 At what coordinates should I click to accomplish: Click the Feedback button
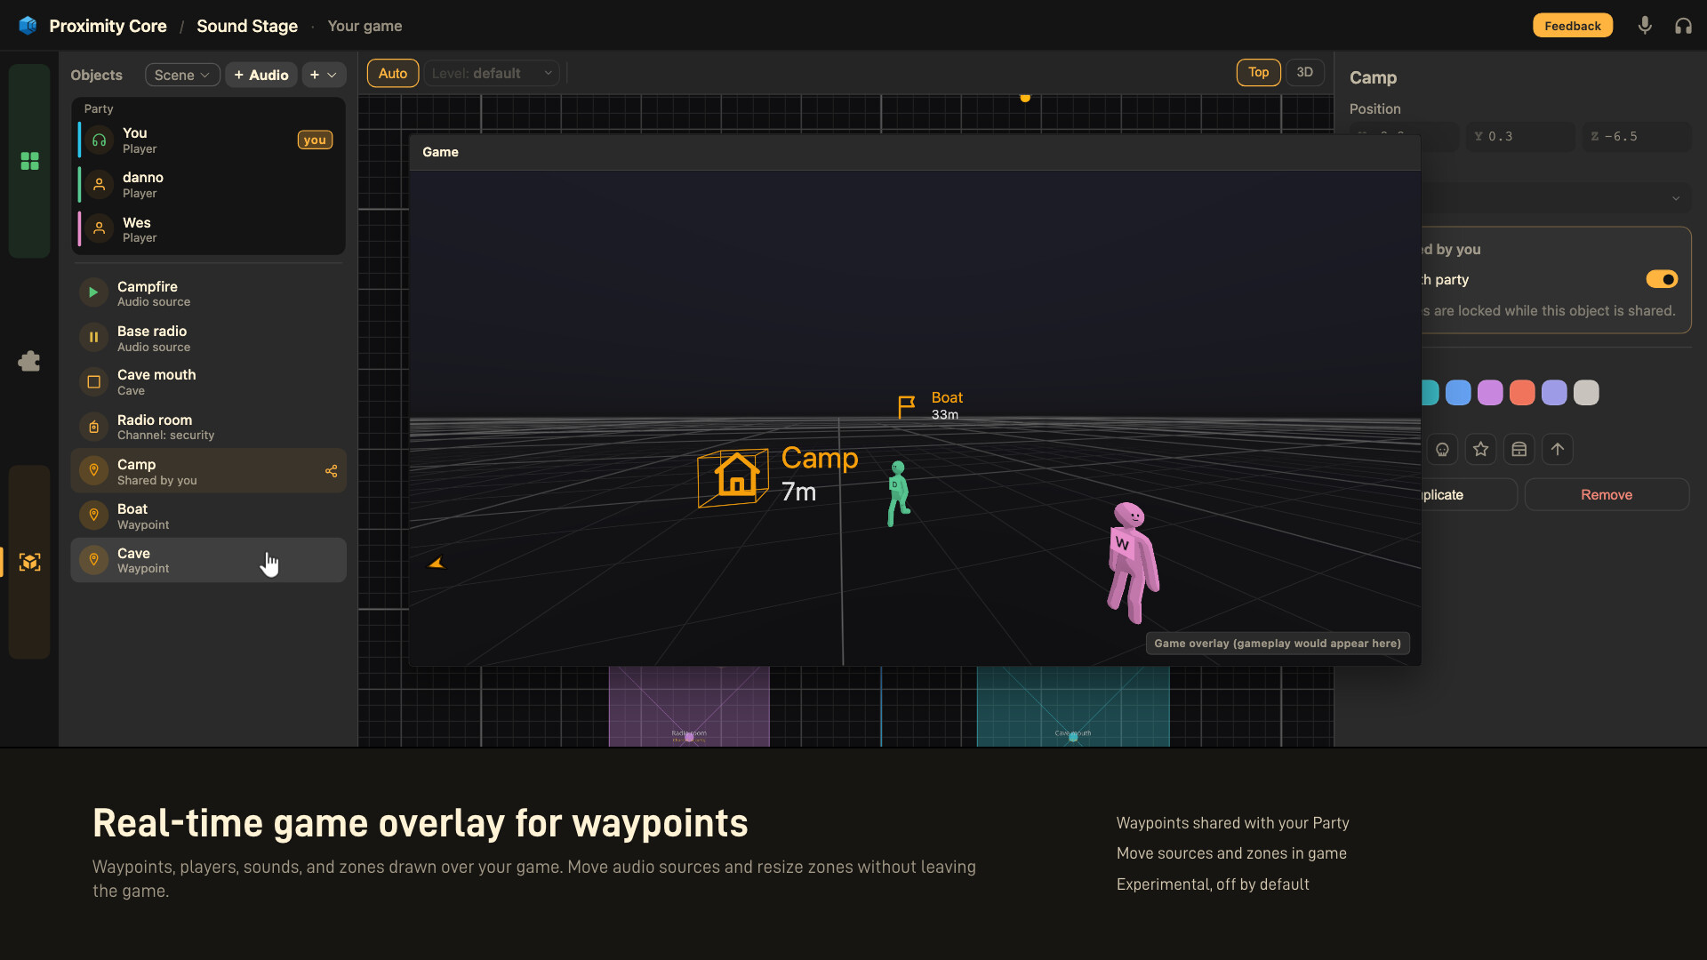click(x=1572, y=26)
